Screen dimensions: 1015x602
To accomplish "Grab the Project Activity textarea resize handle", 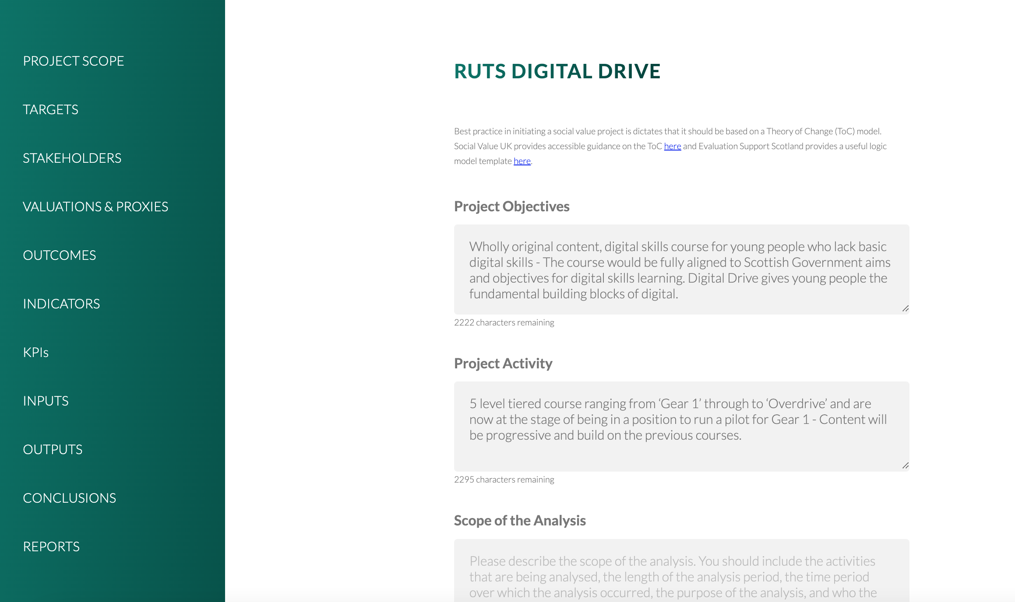I will click(x=906, y=466).
